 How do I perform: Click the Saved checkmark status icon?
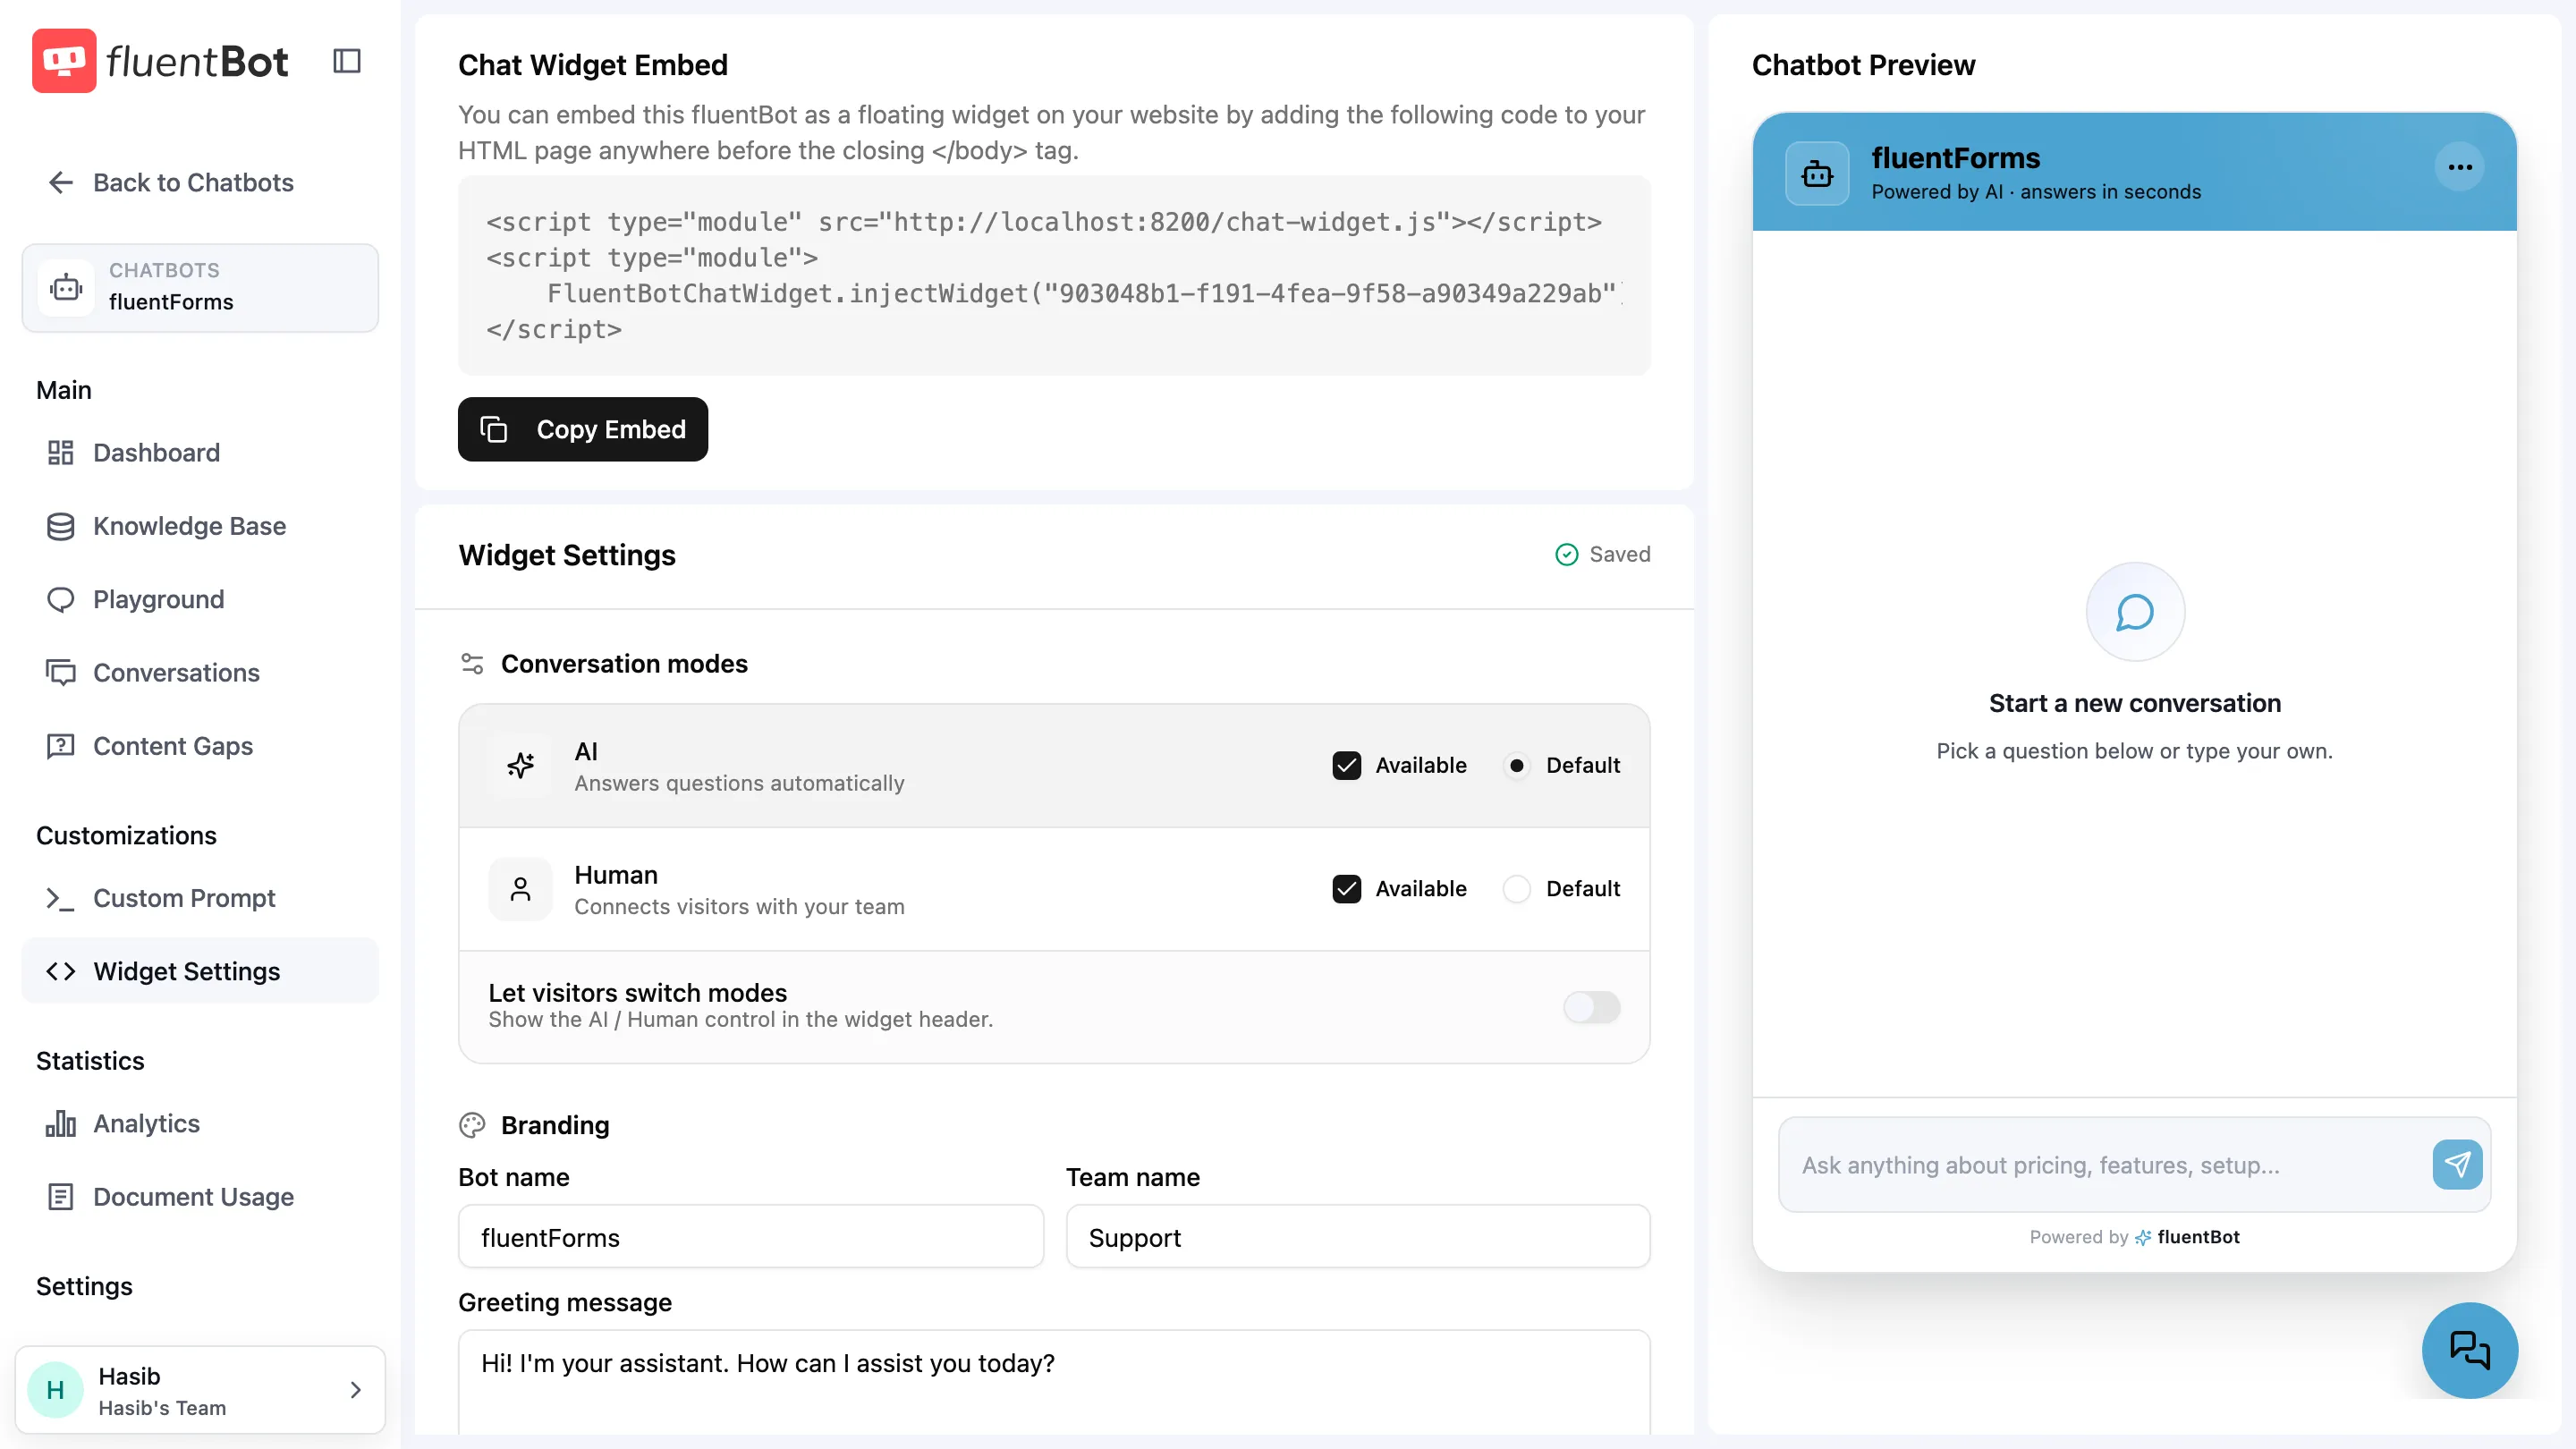coord(1567,554)
